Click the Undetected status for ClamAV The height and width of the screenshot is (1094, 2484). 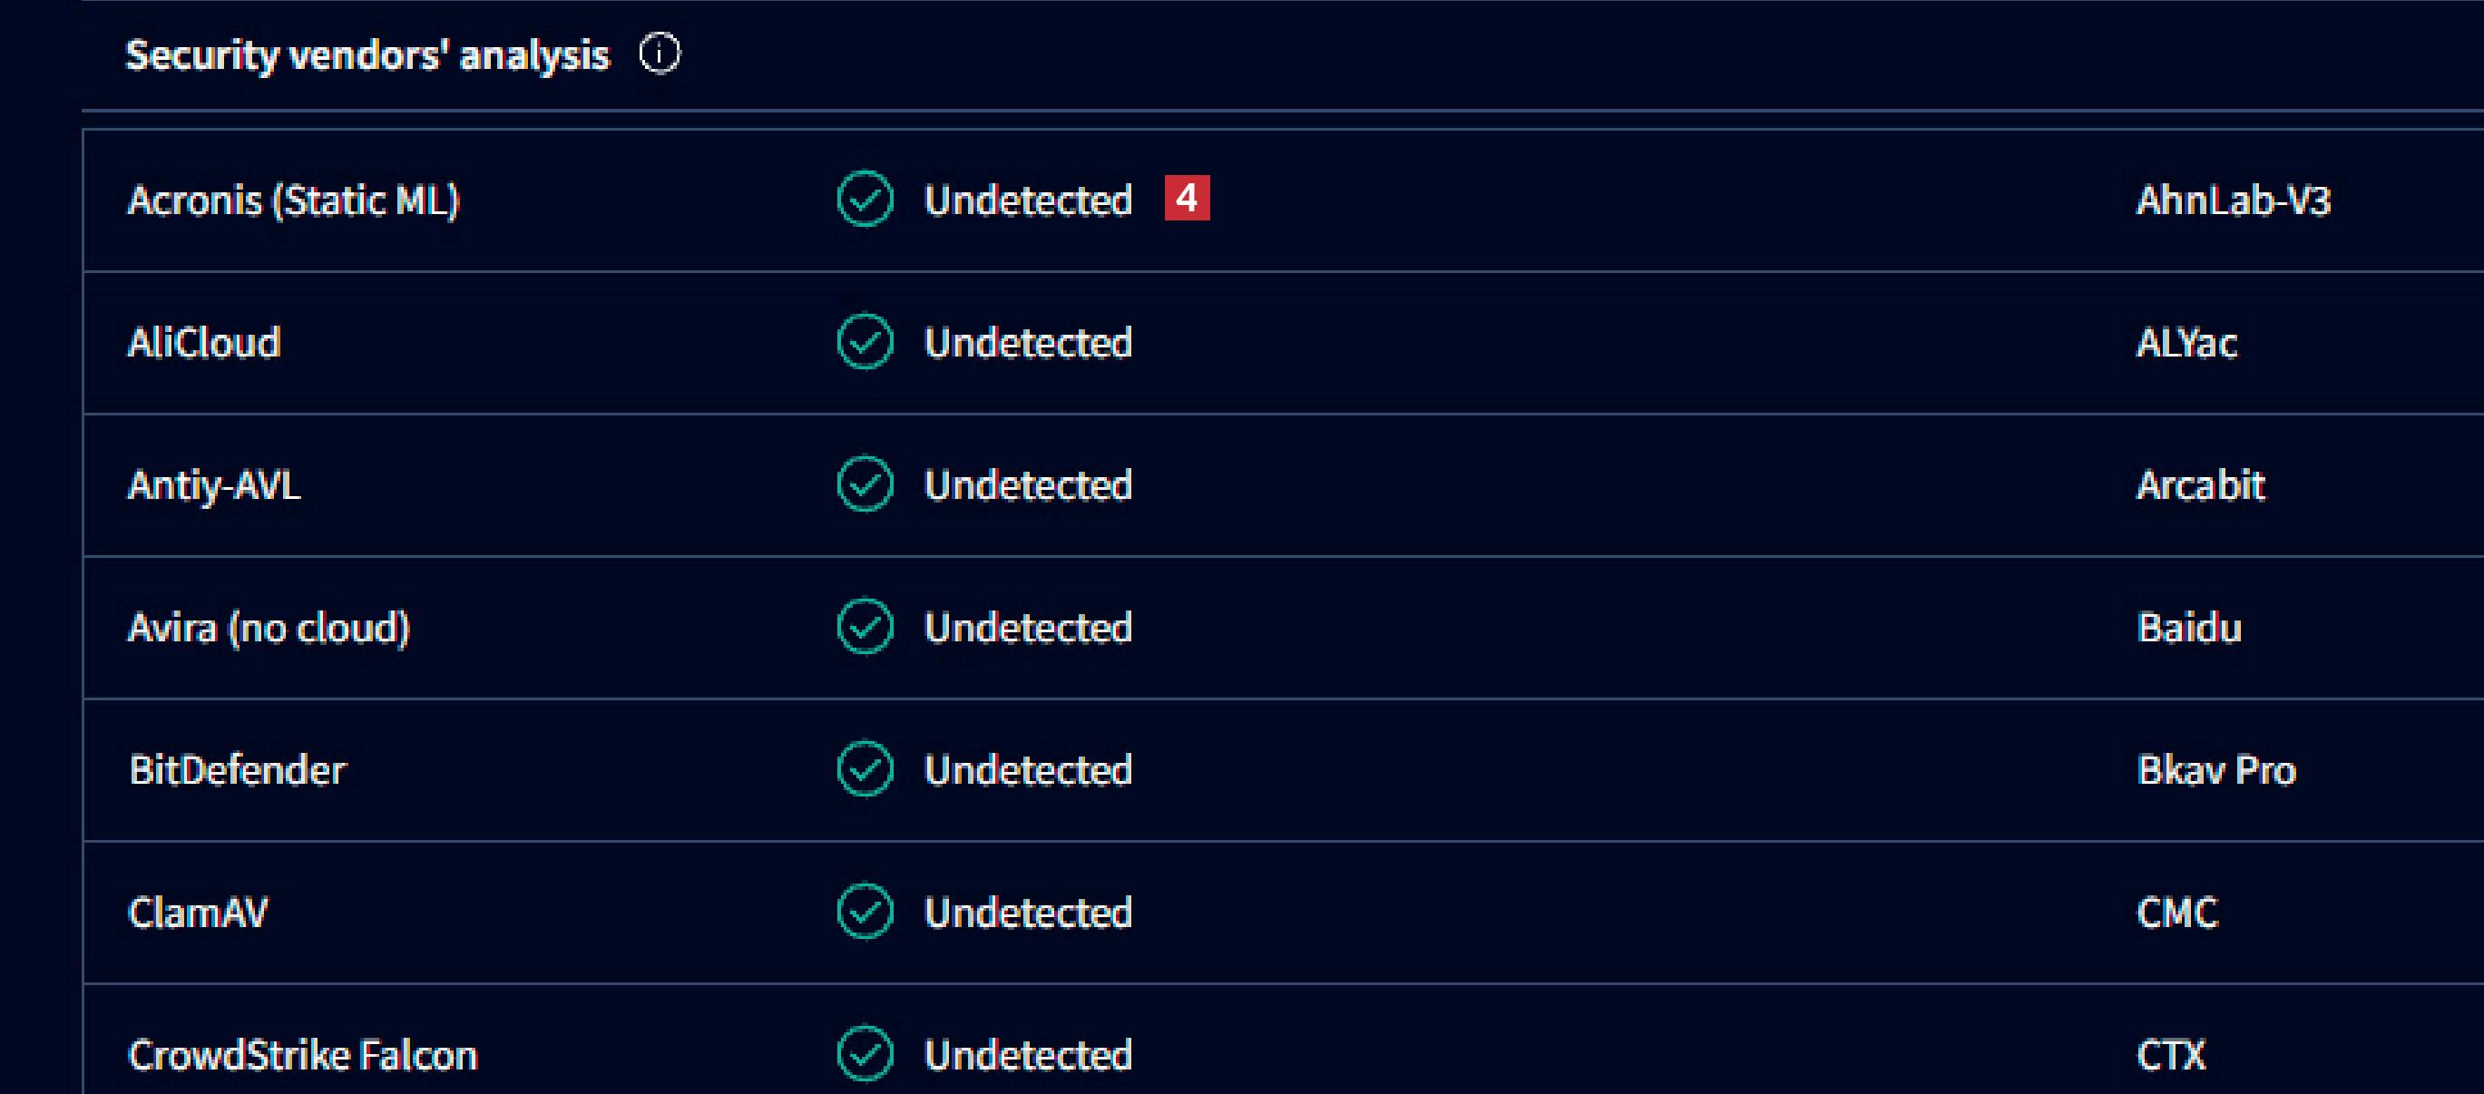coord(1028,913)
